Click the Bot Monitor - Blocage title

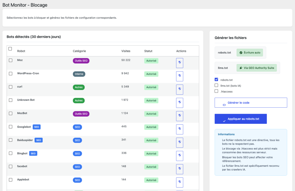[25, 5]
